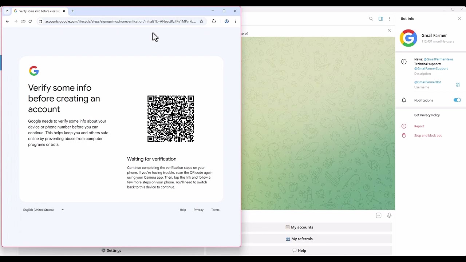Click the Google logo on verification card

point(34,71)
